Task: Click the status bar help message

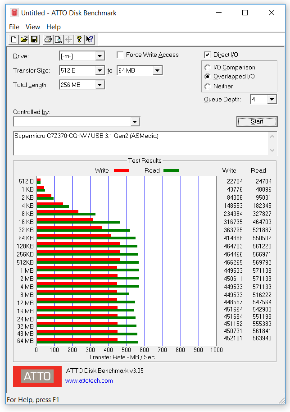Action: click(33, 400)
